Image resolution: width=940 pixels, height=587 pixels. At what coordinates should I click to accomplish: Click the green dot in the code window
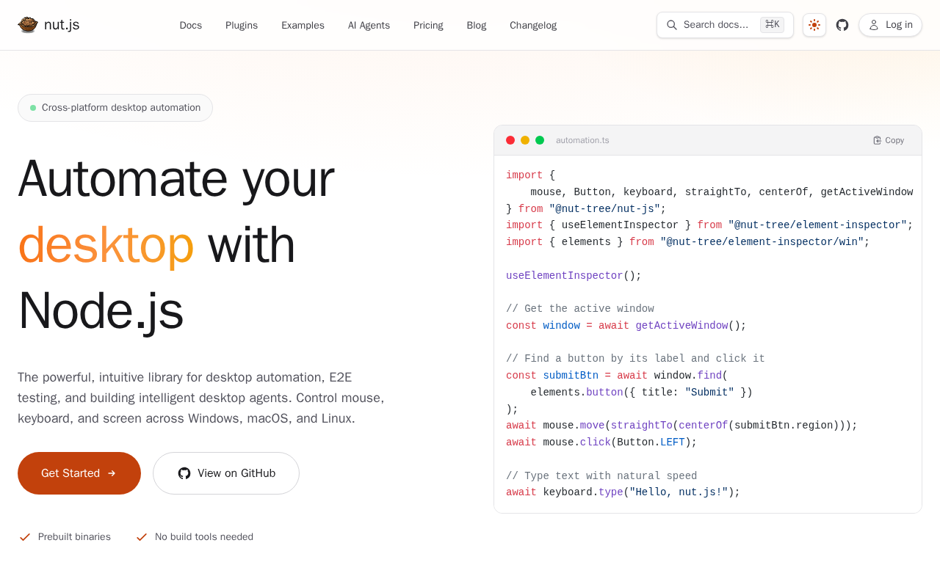pos(540,140)
